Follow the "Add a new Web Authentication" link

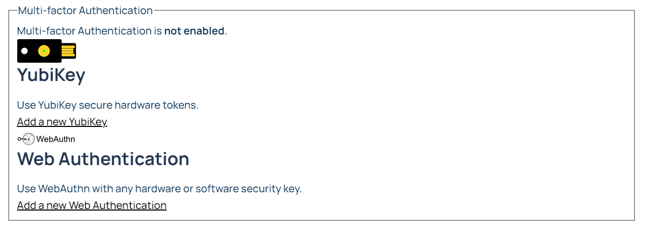click(x=92, y=205)
